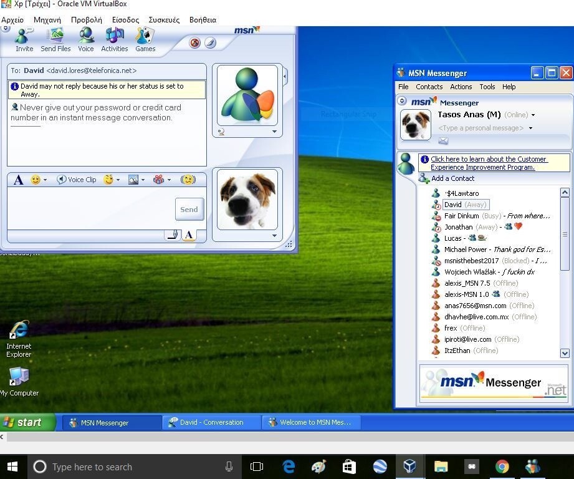Open the personal message dropdown
Image resolution: width=574 pixels, height=479 pixels.
tap(530, 128)
